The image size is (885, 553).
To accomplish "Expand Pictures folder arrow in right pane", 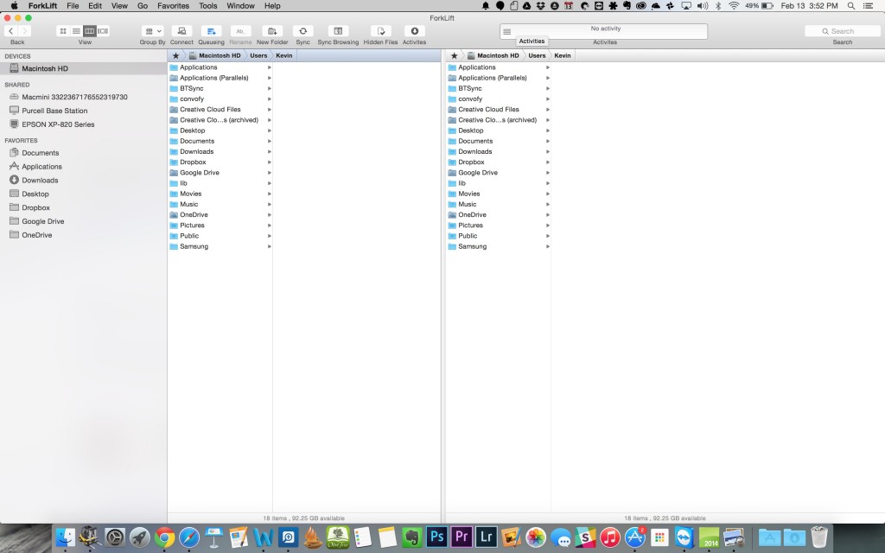I will coord(547,226).
